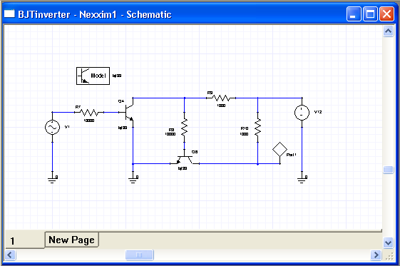The image size is (400, 266).
Task: Select the V12 DC voltage source
Action: (x=302, y=113)
